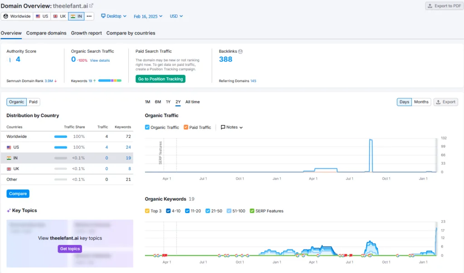The image size is (464, 273).
Task: Select 1Y time range
Action: 168,102
